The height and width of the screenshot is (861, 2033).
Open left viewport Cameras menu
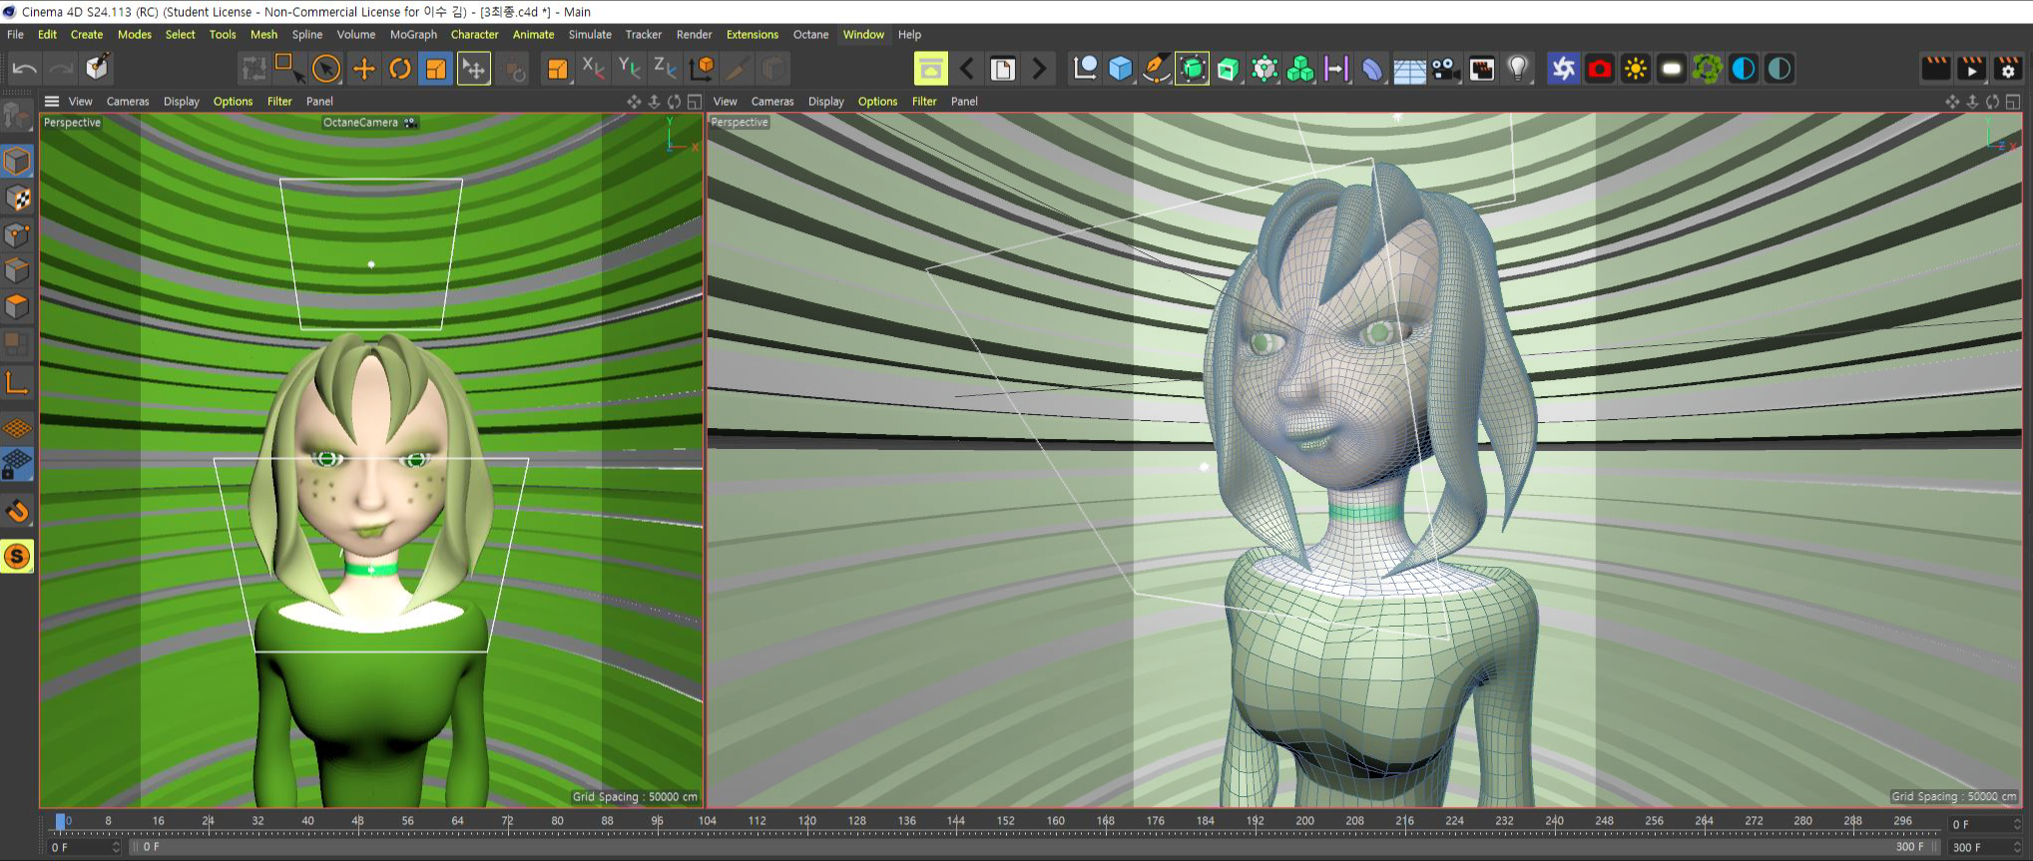click(x=128, y=101)
